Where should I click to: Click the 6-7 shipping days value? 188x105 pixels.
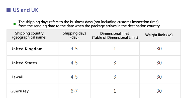pos(74,91)
